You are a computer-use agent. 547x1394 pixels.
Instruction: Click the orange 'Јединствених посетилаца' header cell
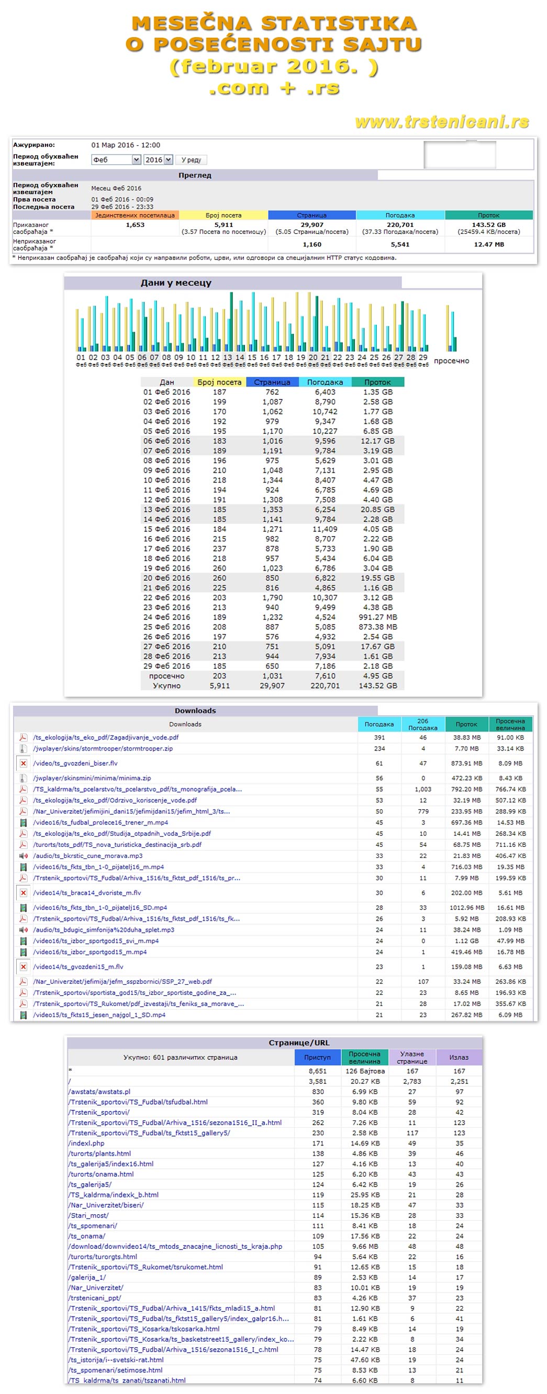click(x=135, y=215)
